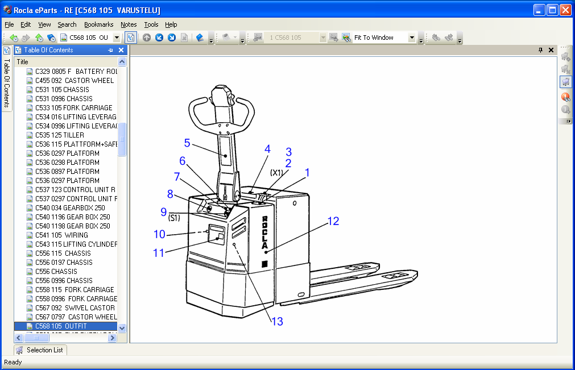Viewport: 575px width, 370px height.
Task: Open the Fit To Window zoom dropdown
Action: point(412,38)
